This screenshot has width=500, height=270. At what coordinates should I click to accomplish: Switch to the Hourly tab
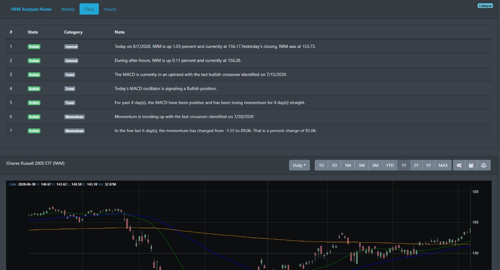110,9
